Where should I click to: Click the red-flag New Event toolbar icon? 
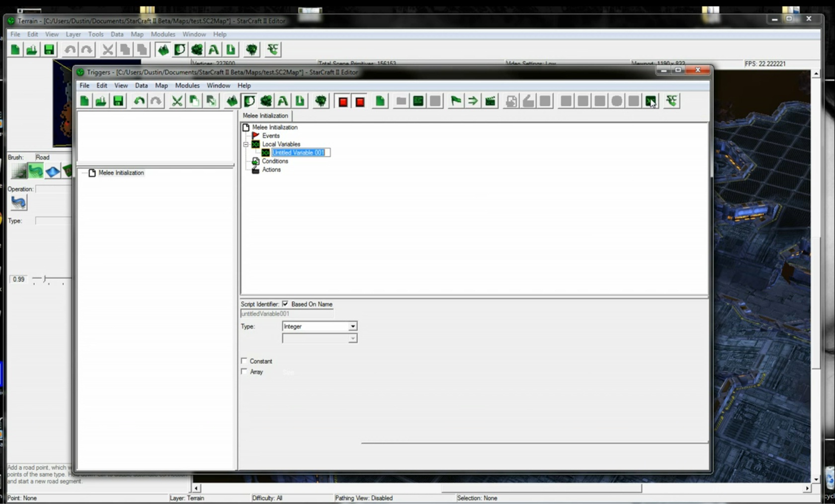(x=456, y=101)
